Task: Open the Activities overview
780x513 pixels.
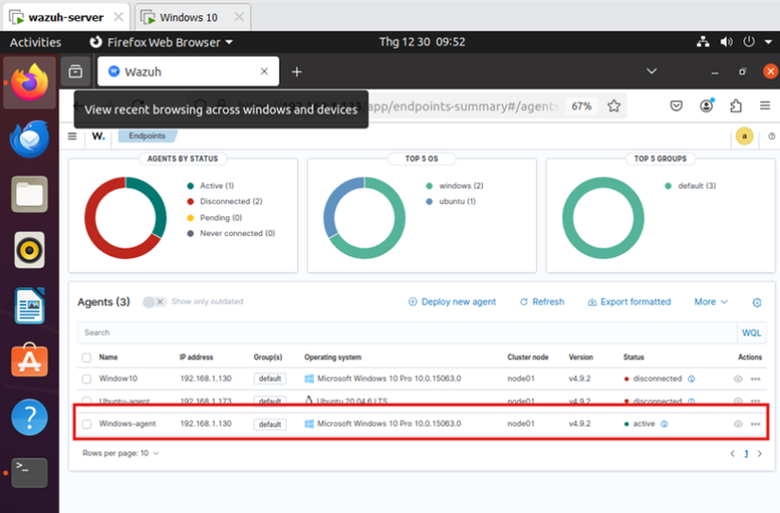Action: pyautogui.click(x=35, y=43)
